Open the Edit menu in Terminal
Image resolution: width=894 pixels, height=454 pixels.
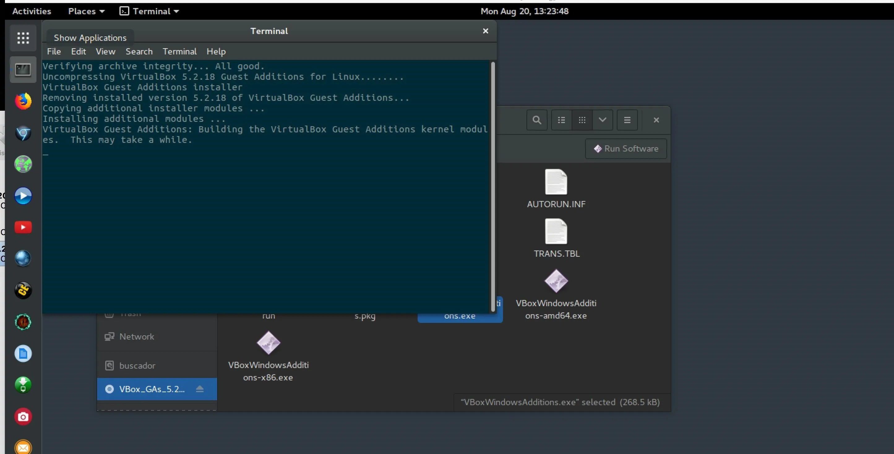[x=79, y=52]
